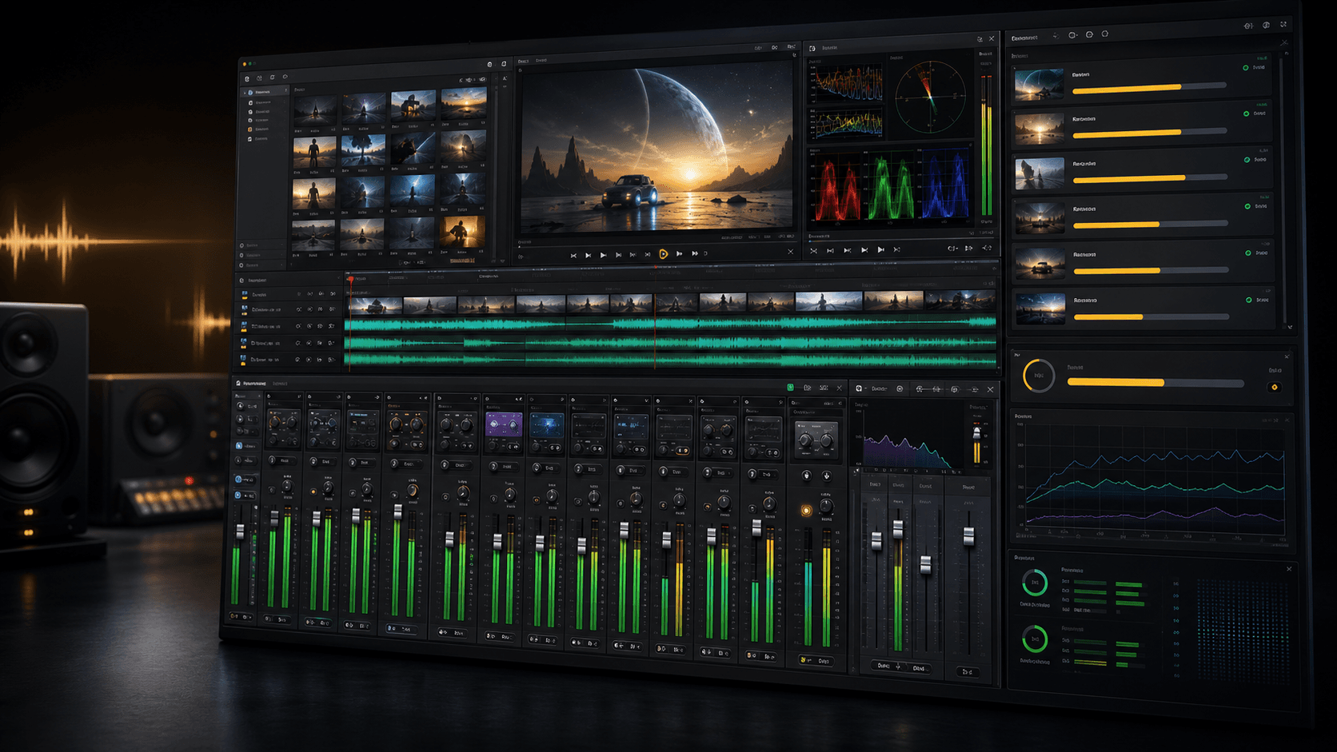Screen dimensions: 1337x752
Task: Jump to start using the viewer's first transport button
Action: tap(573, 255)
